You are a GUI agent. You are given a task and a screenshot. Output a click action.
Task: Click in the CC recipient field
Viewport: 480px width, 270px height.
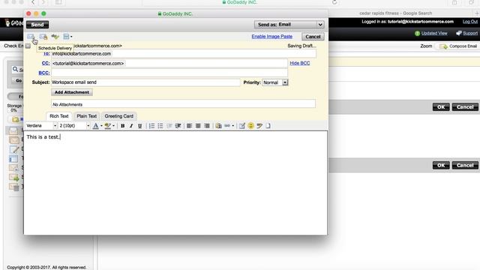point(169,63)
